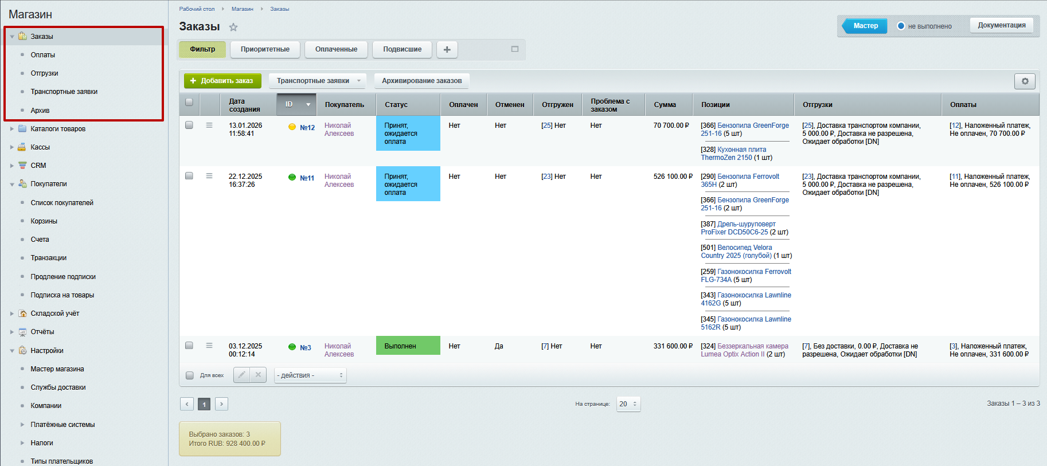The width and height of the screenshot is (1047, 466).
Task: Open grid settings gear icon
Action: [x=1025, y=81]
